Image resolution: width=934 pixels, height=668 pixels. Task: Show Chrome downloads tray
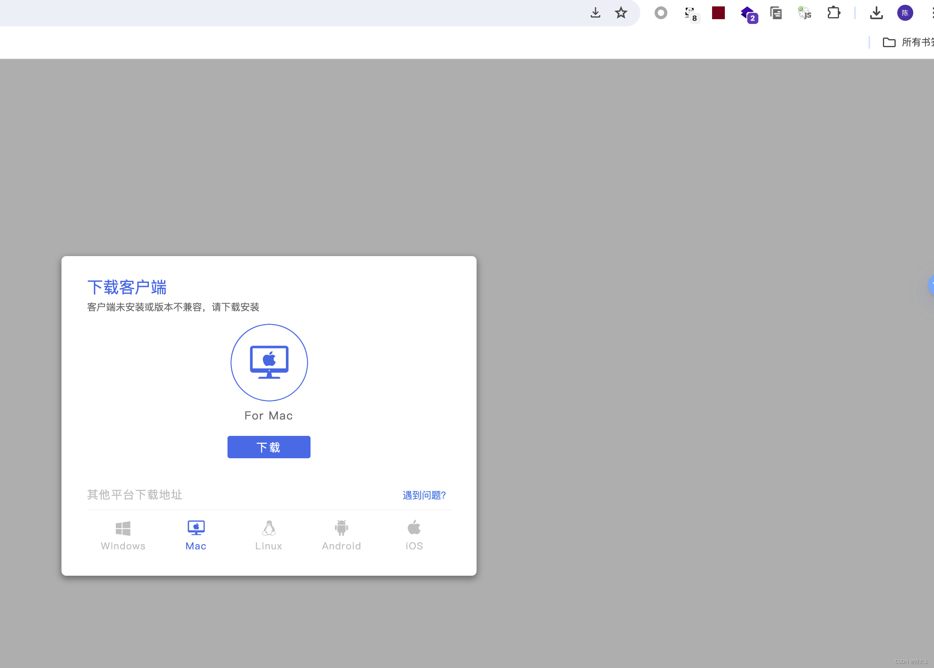tap(877, 13)
